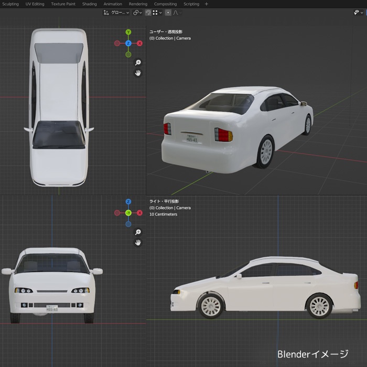This screenshot has width=367, height=367.
Task: Toggle the snap magnet in the header
Action: tap(148, 13)
